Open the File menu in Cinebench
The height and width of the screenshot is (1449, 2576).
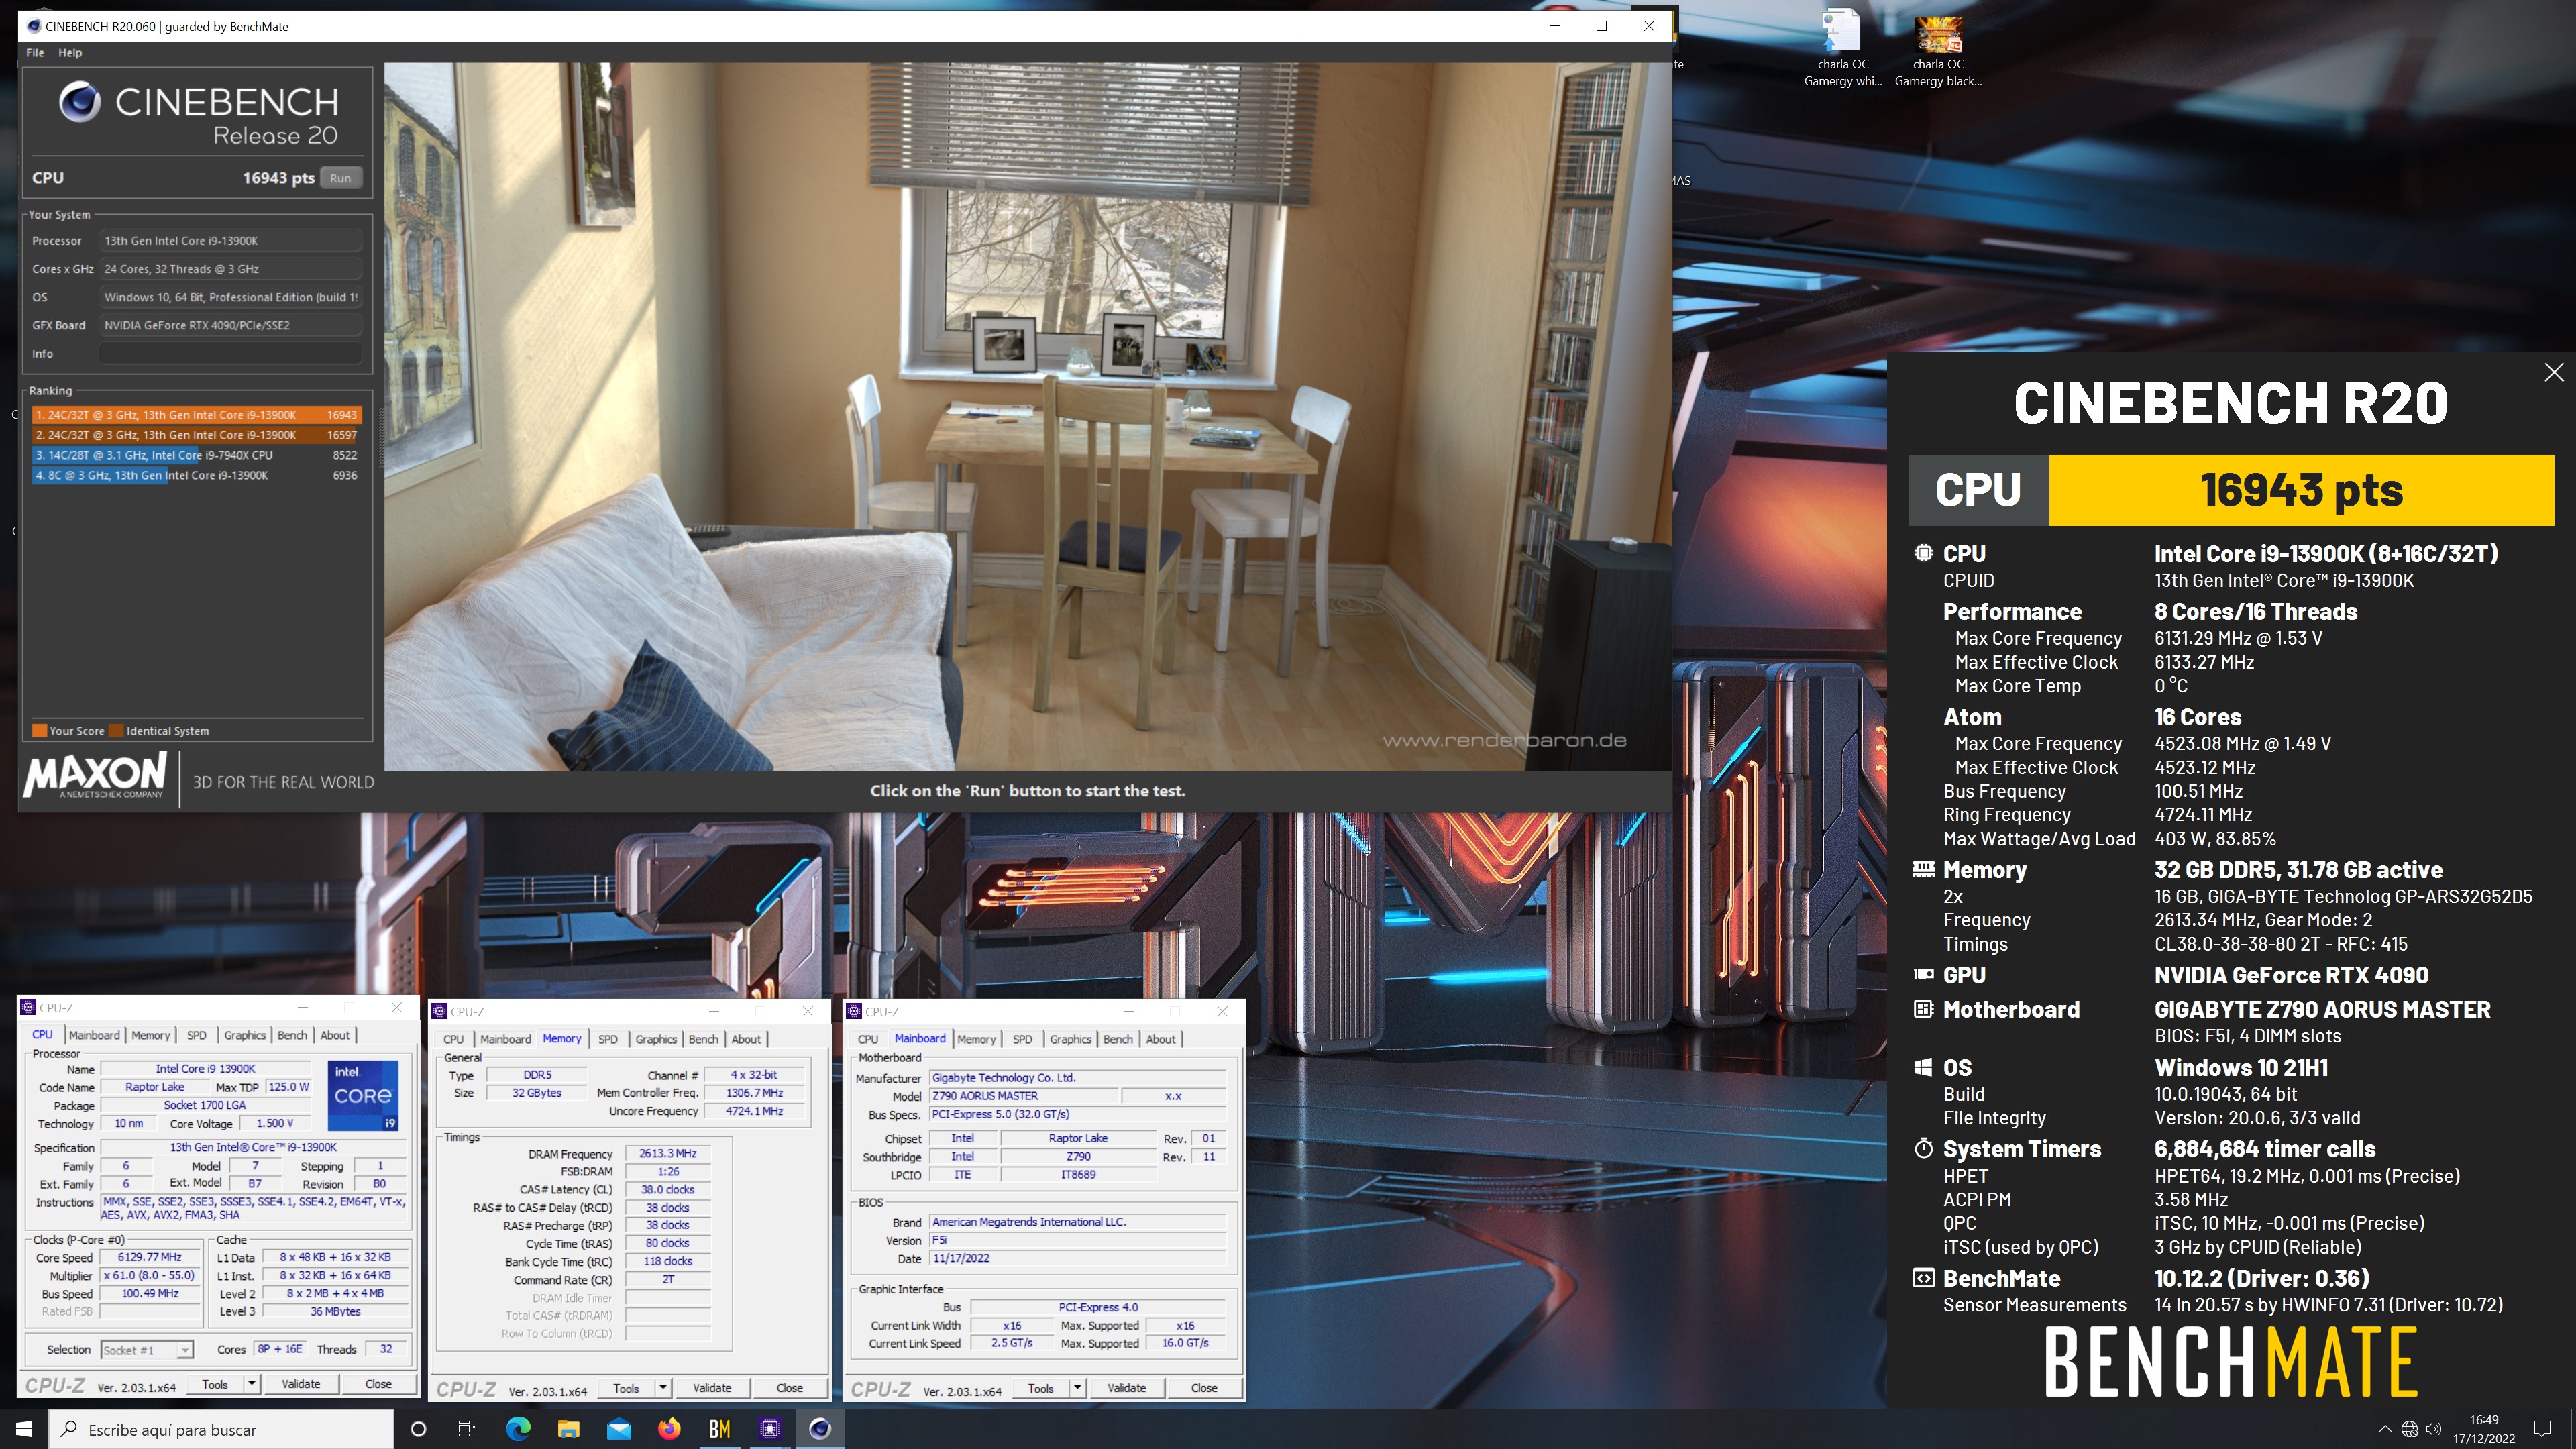(x=35, y=52)
